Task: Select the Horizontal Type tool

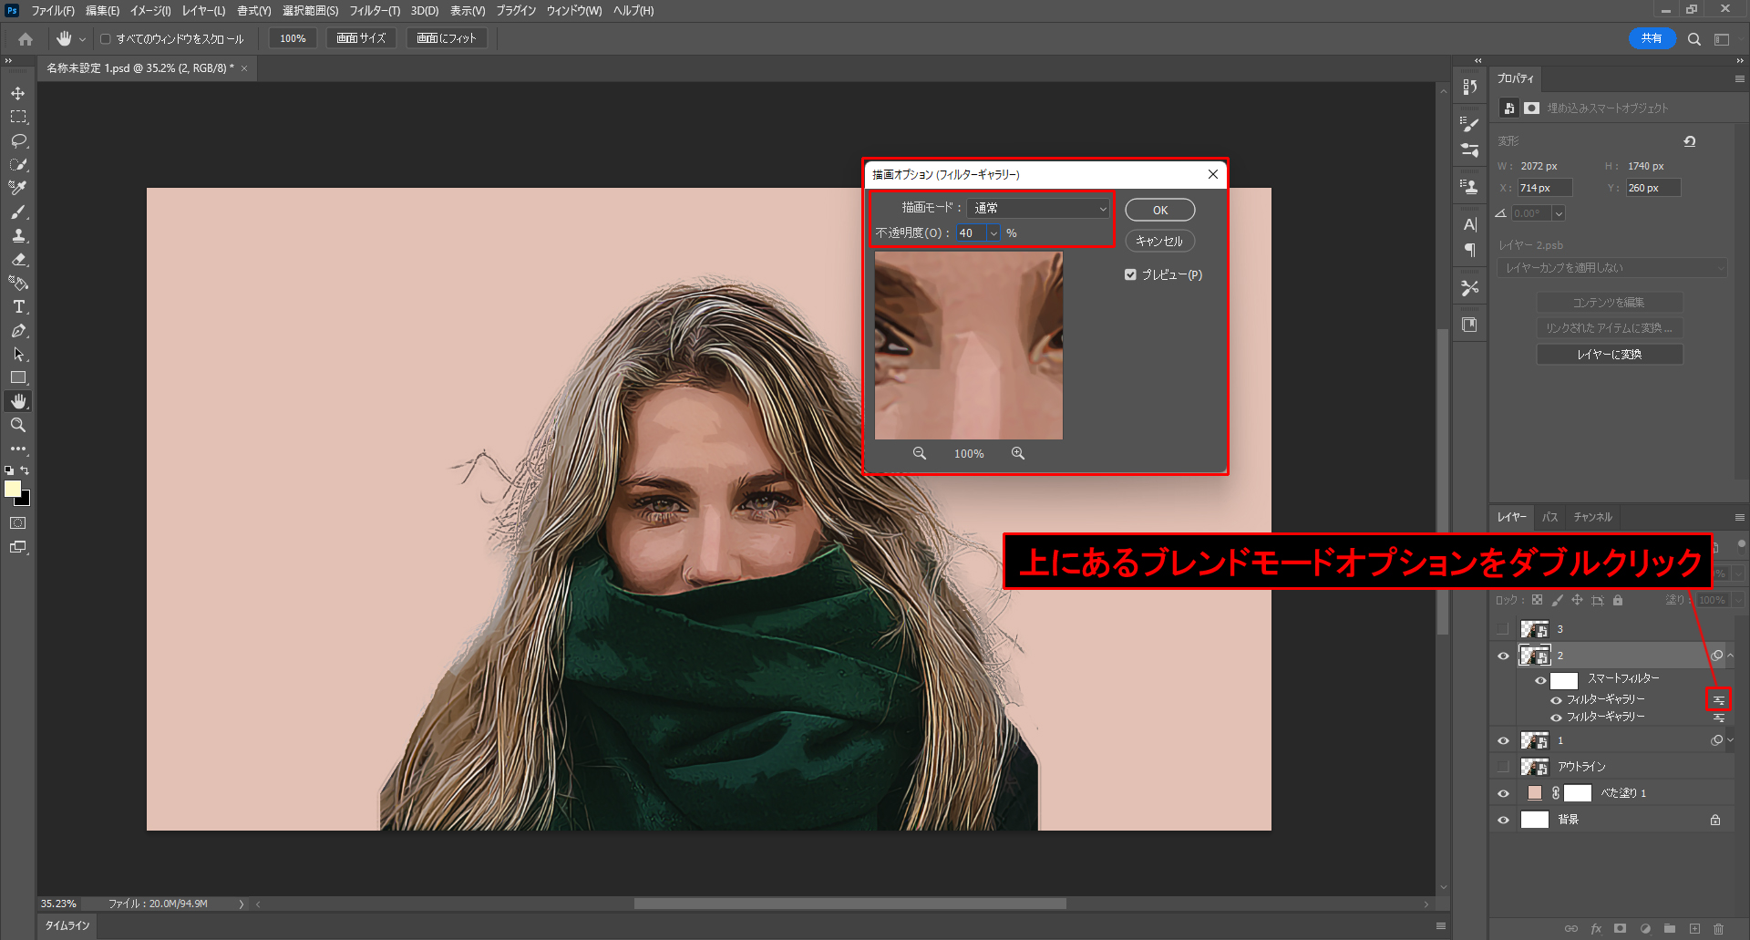Action: [18, 307]
